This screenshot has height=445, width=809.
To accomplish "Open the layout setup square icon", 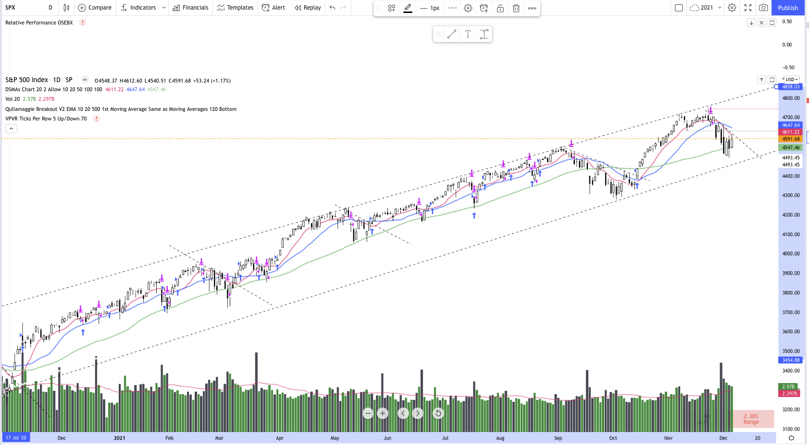I will coord(679,8).
